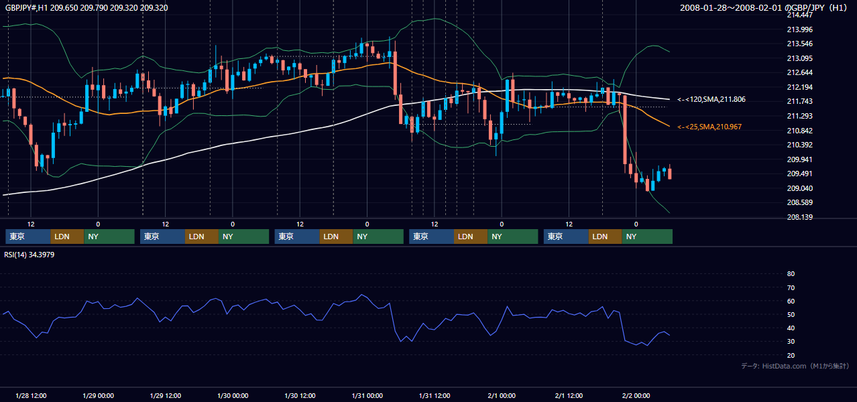
Task: Select the 1/30 12:00 date label
Action: (x=300, y=396)
